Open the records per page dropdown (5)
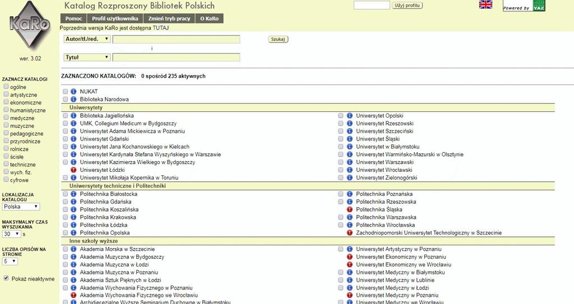Screen dimensions: 574x304 click(10, 261)
